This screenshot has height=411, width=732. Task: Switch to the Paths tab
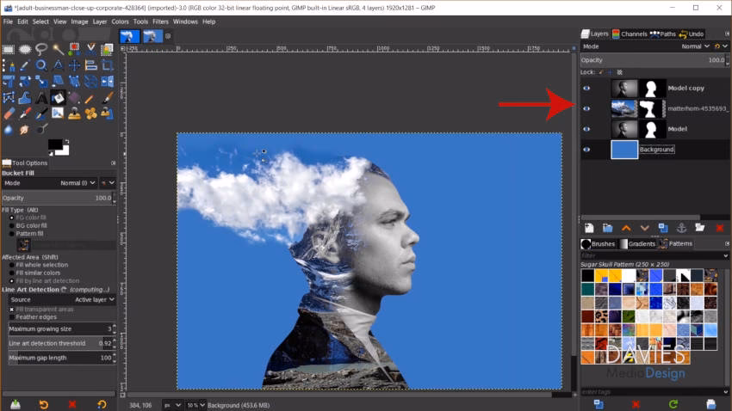(x=663, y=34)
